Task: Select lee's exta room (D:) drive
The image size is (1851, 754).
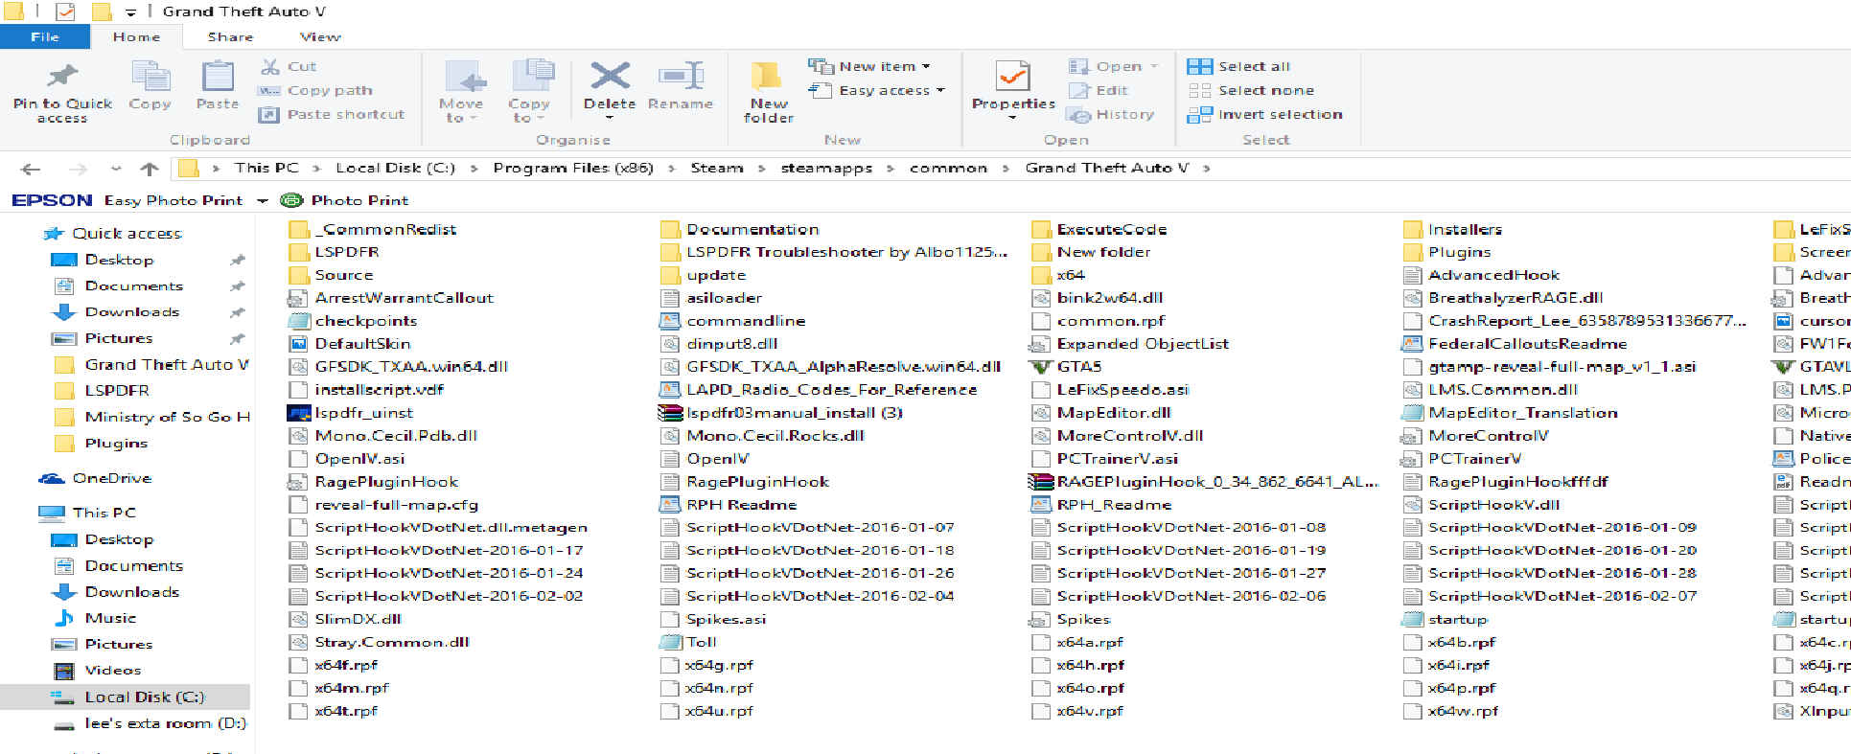Action: [165, 723]
